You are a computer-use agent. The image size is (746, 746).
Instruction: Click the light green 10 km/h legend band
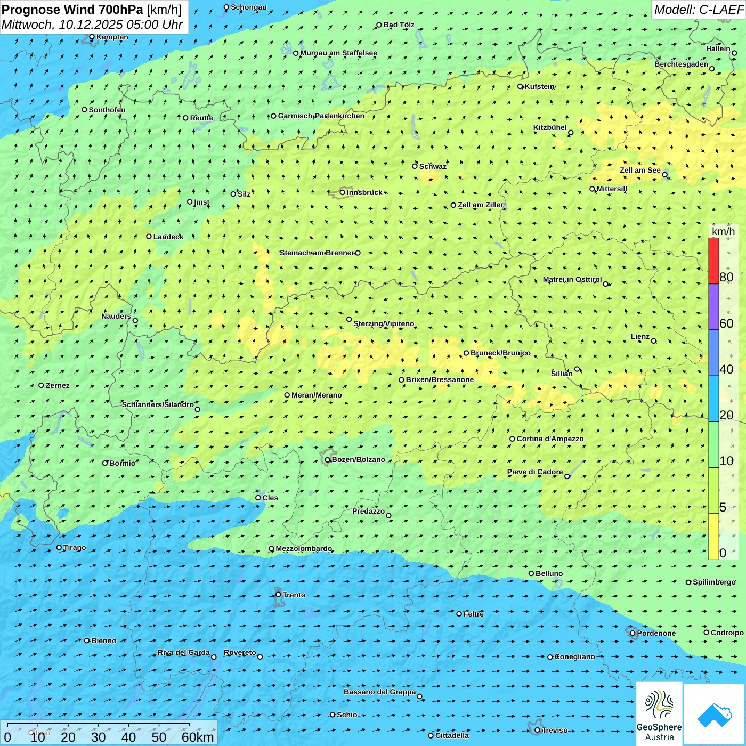(x=713, y=445)
